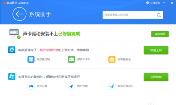The width and height of the screenshot is (176, 105).
Task: Click the 软件正常运行 checkmark icon
Action: pos(112,86)
